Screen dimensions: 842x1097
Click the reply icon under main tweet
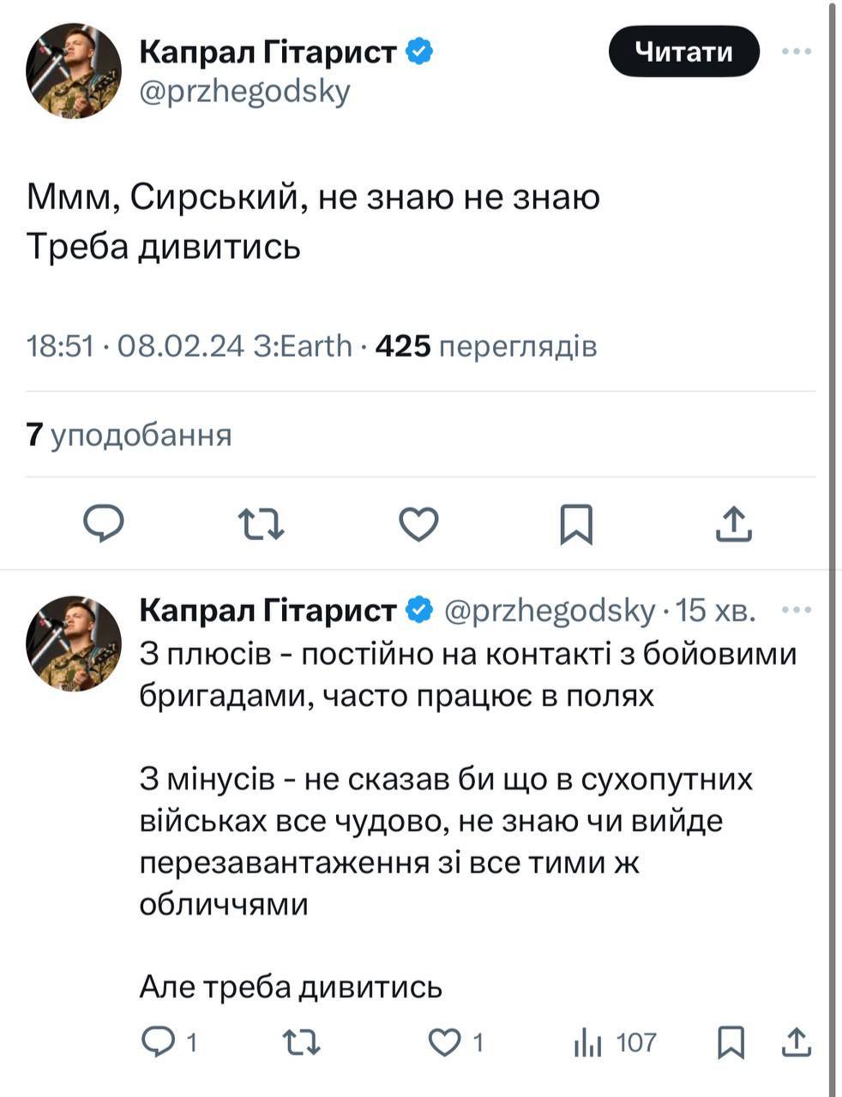click(x=104, y=524)
